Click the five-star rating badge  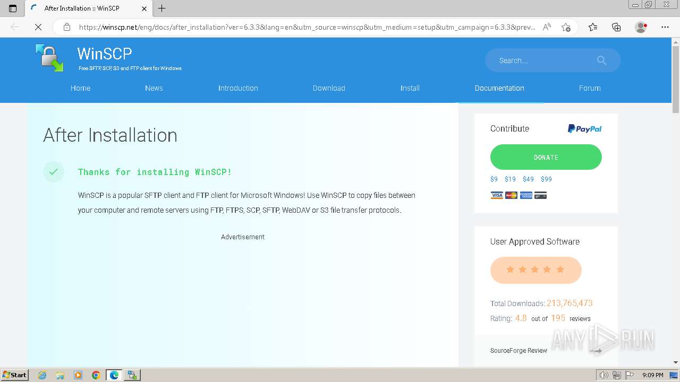536,270
